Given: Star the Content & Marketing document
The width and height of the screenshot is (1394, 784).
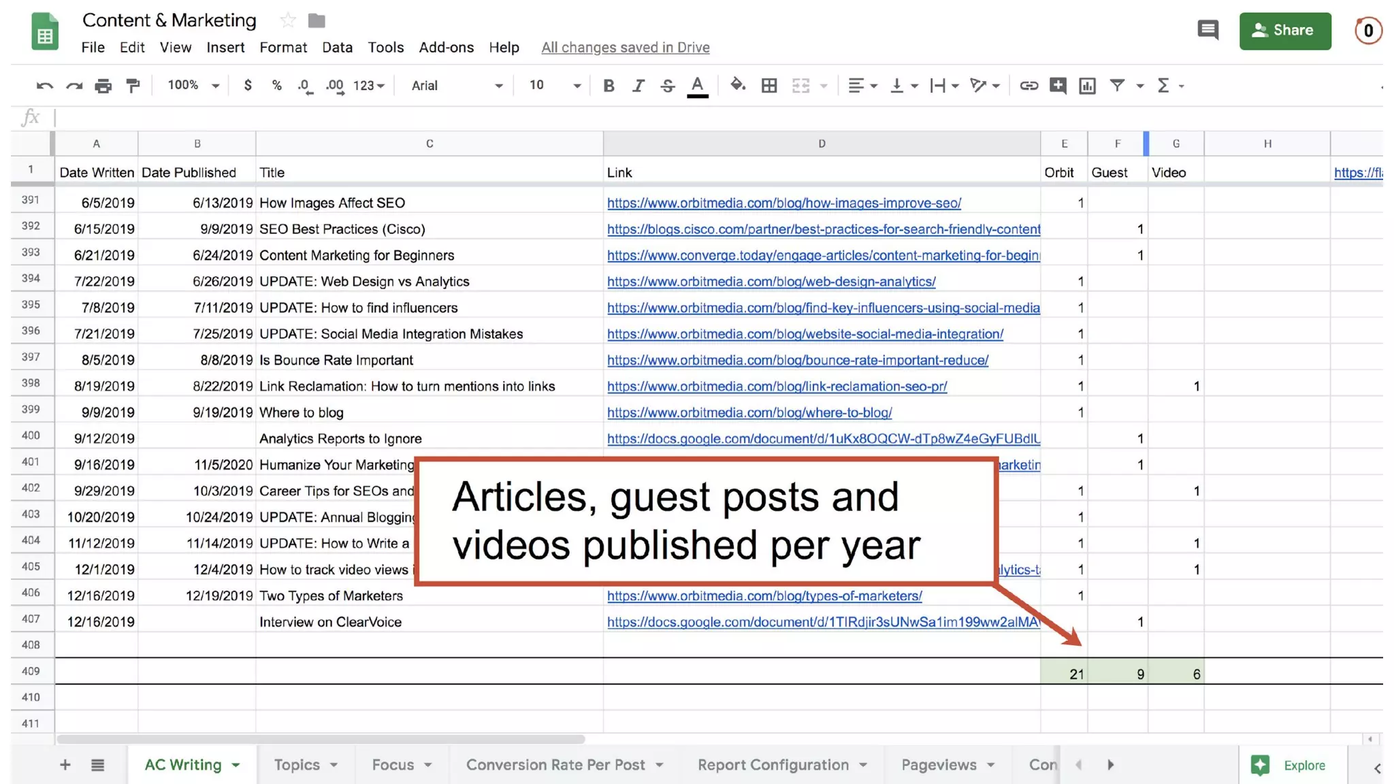Looking at the screenshot, I should pos(288,20).
